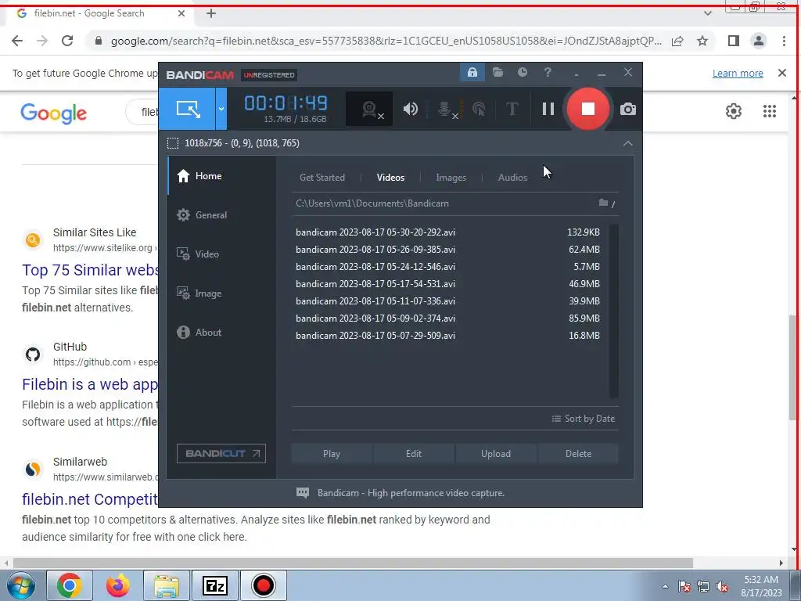This screenshot has height=601, width=801.
Task: Switch to the Videos tab
Action: (x=391, y=178)
